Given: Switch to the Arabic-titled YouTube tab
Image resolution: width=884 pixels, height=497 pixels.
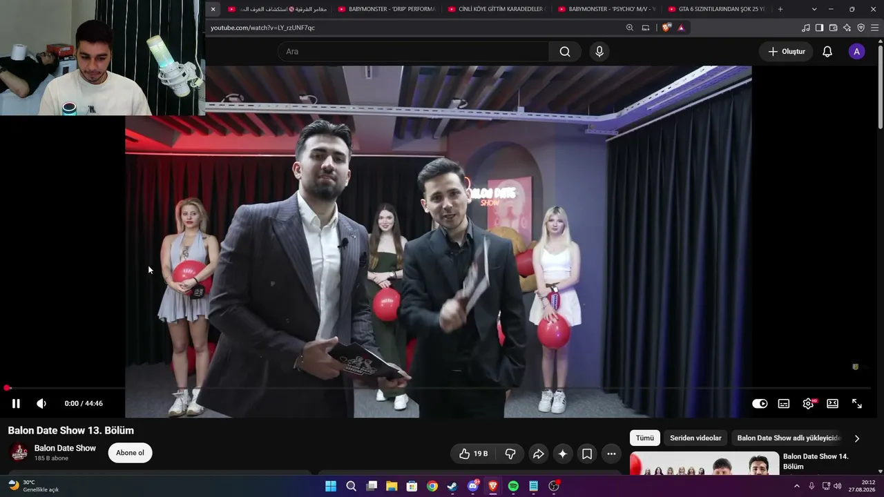Looking at the screenshot, I should 277,9.
